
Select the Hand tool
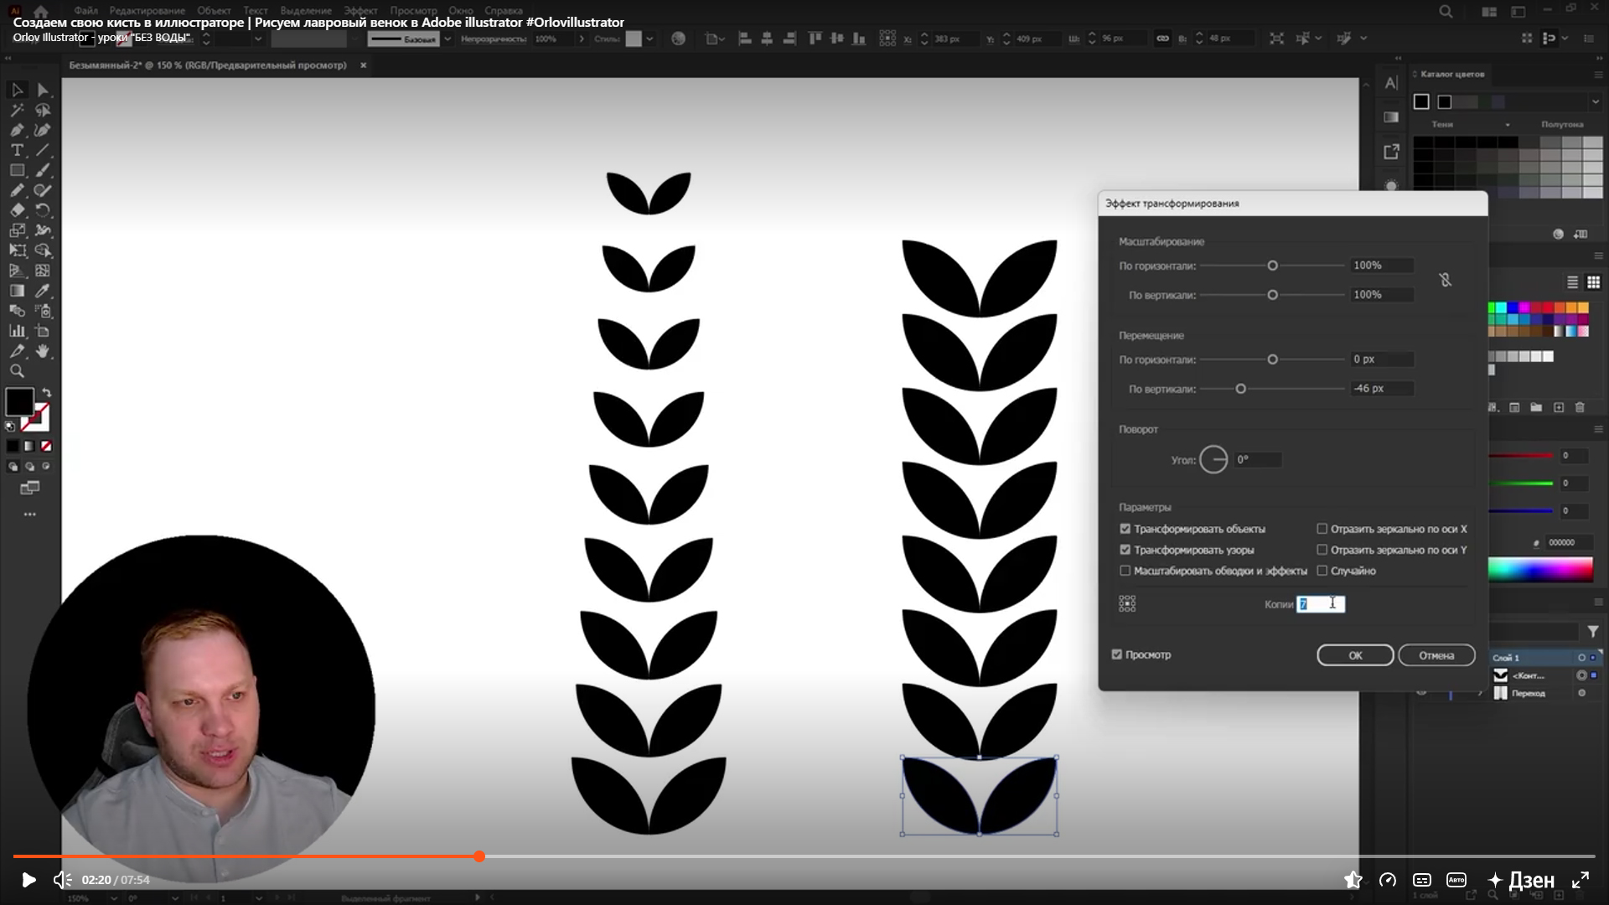click(43, 351)
